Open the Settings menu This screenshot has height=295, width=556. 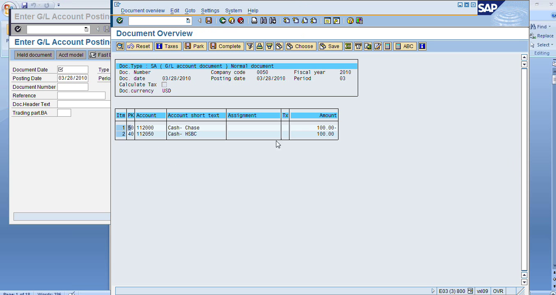tap(210, 11)
